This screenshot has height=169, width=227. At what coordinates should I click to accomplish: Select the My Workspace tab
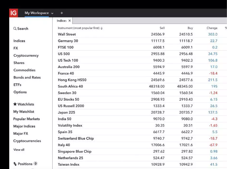(37, 13)
